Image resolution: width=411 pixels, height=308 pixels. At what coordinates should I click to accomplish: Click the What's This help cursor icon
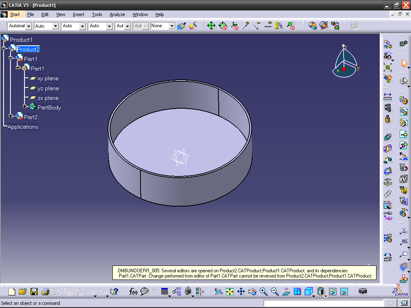click(x=114, y=292)
